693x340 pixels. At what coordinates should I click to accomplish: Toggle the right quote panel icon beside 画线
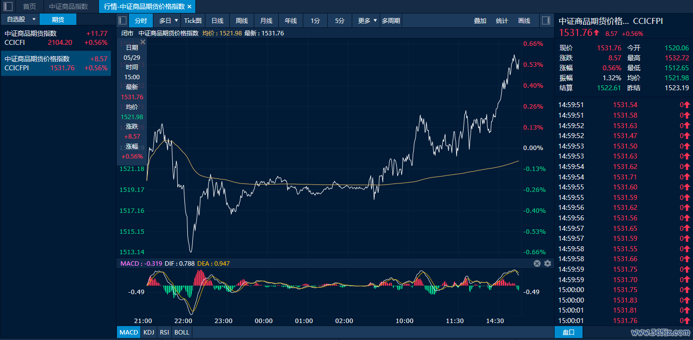546,20
